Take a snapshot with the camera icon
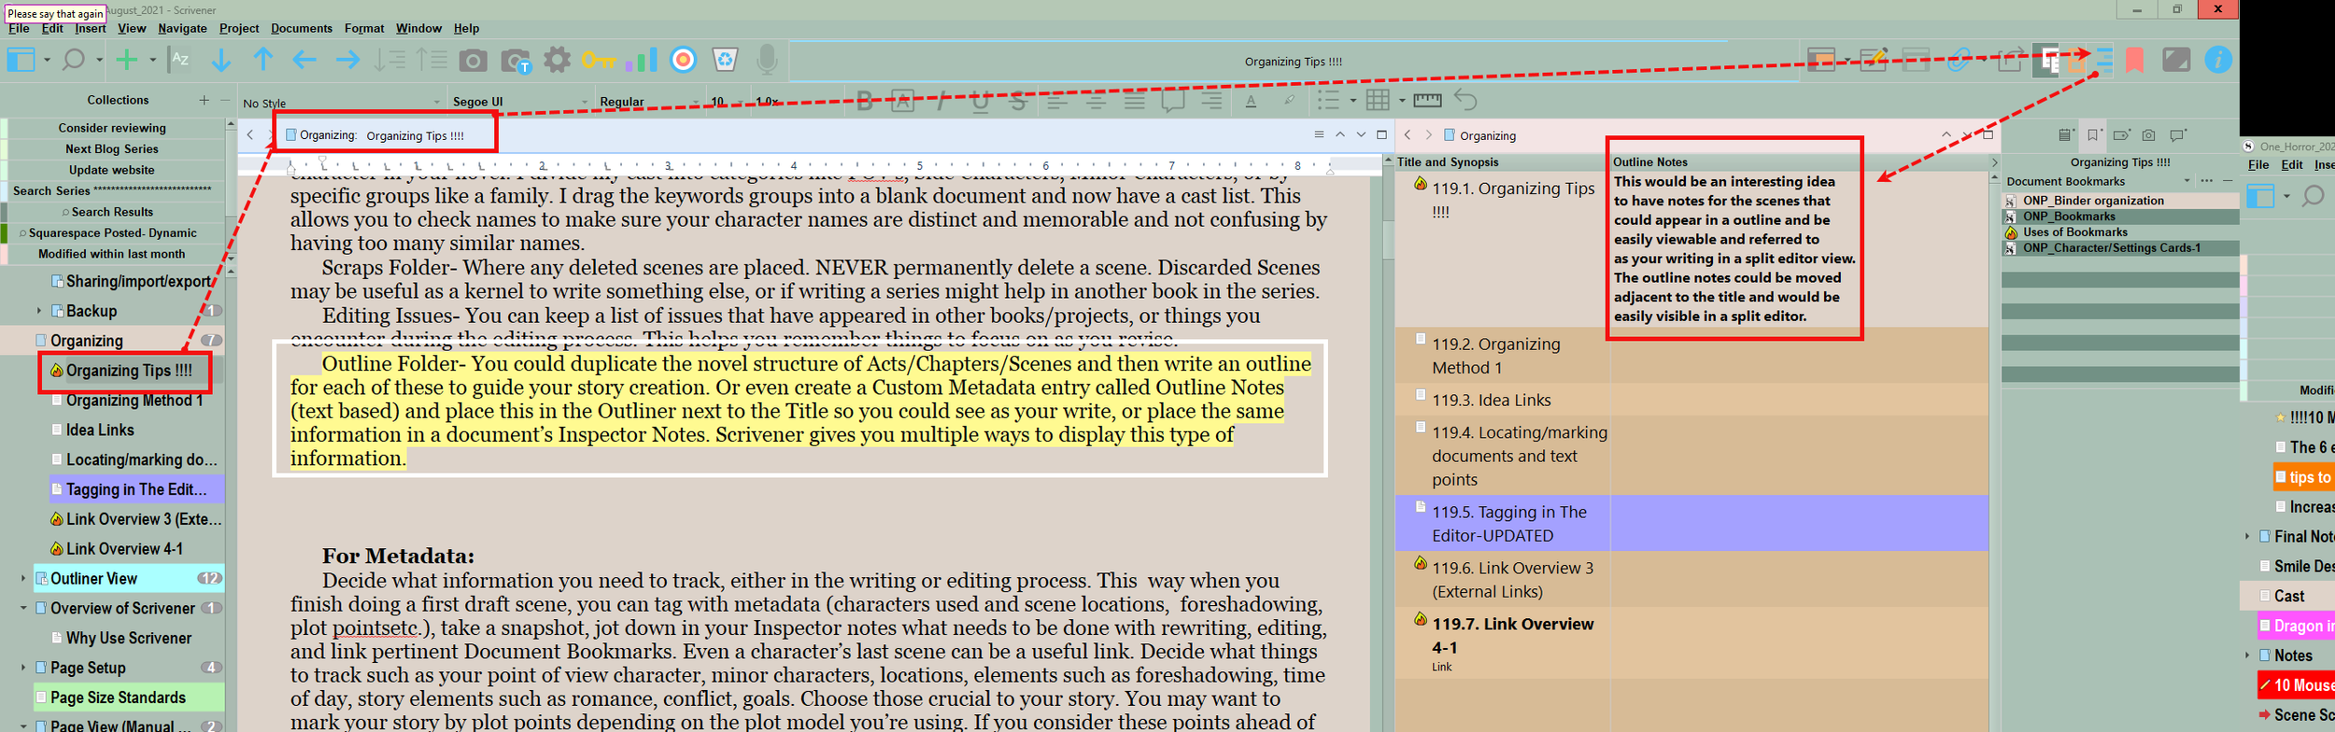The height and width of the screenshot is (732, 2335). 473,61
